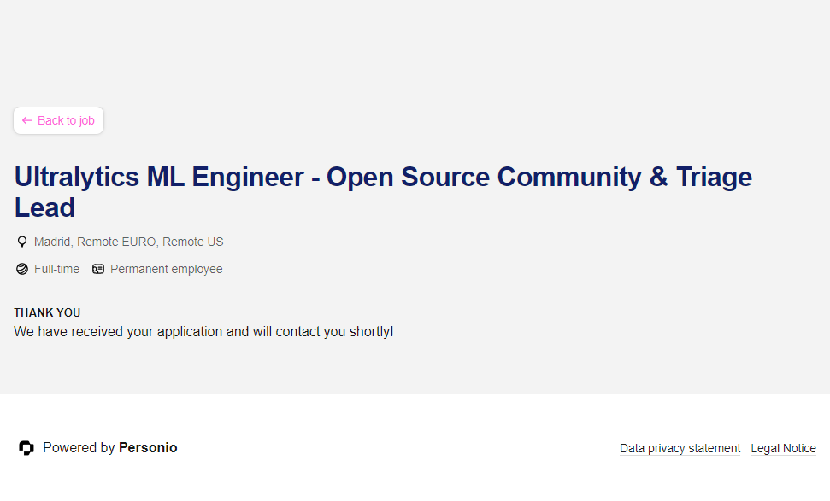The width and height of the screenshot is (830, 501).
Task: Click the back arrow icon
Action: [26, 120]
